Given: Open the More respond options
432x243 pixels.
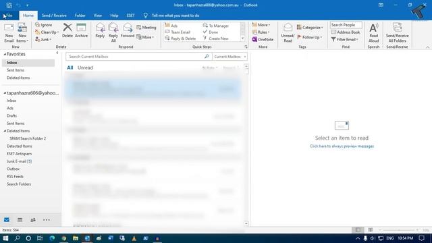Looking at the screenshot, I should click(145, 37).
